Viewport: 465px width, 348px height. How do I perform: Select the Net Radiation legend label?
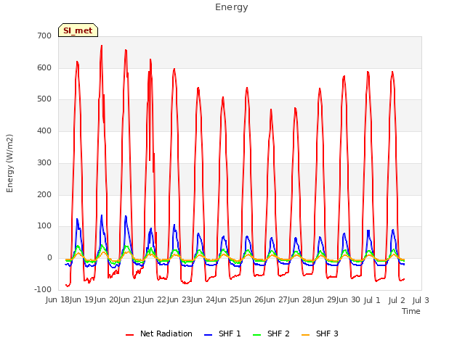[x=166, y=333]
